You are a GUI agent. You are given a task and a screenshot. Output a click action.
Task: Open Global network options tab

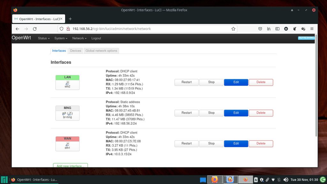pos(101,50)
